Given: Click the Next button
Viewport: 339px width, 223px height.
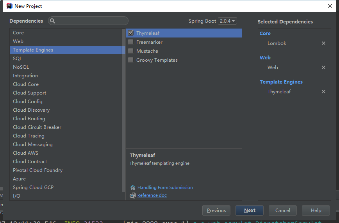Looking at the screenshot, I should pos(250,211).
